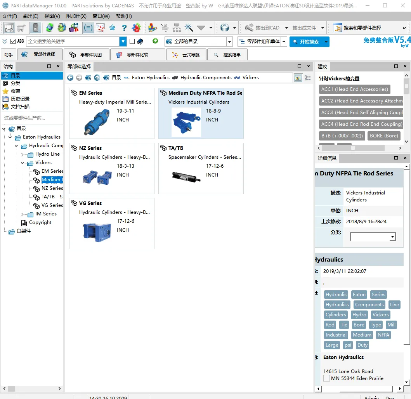Click the blue star favorites icon
411x399 pixels.
point(113,28)
